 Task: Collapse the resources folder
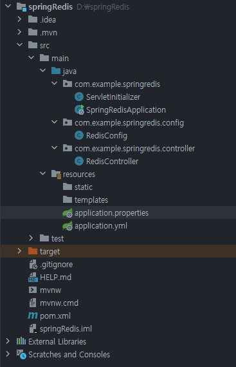click(42, 173)
